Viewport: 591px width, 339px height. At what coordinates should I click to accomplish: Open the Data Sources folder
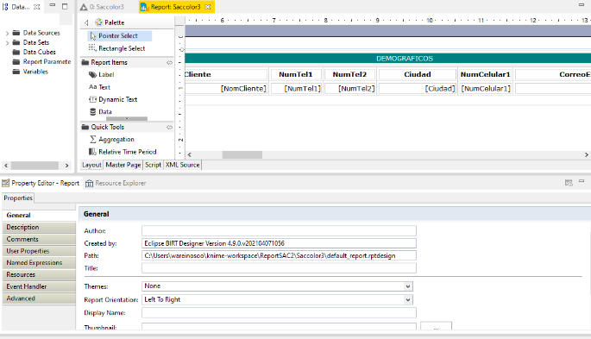(x=41, y=33)
